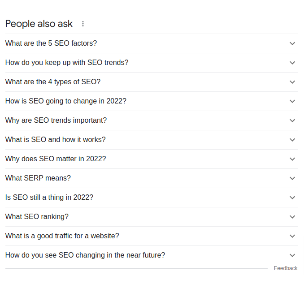The width and height of the screenshot is (304, 284).
Task: Open the three-dot menu beside People also ask
Action: [83, 24]
